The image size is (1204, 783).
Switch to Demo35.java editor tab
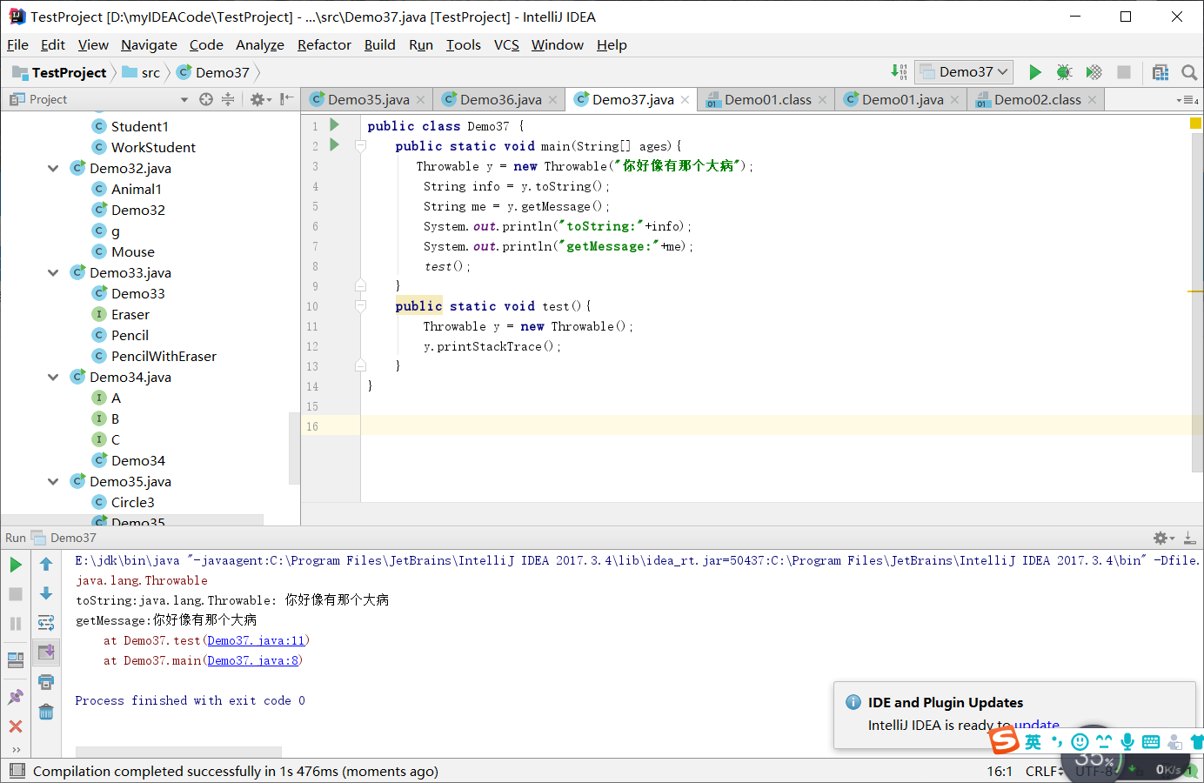368,100
